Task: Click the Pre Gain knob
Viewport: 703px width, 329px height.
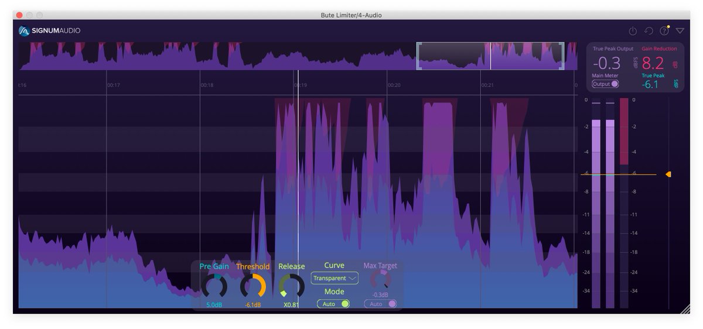Action: pos(214,286)
